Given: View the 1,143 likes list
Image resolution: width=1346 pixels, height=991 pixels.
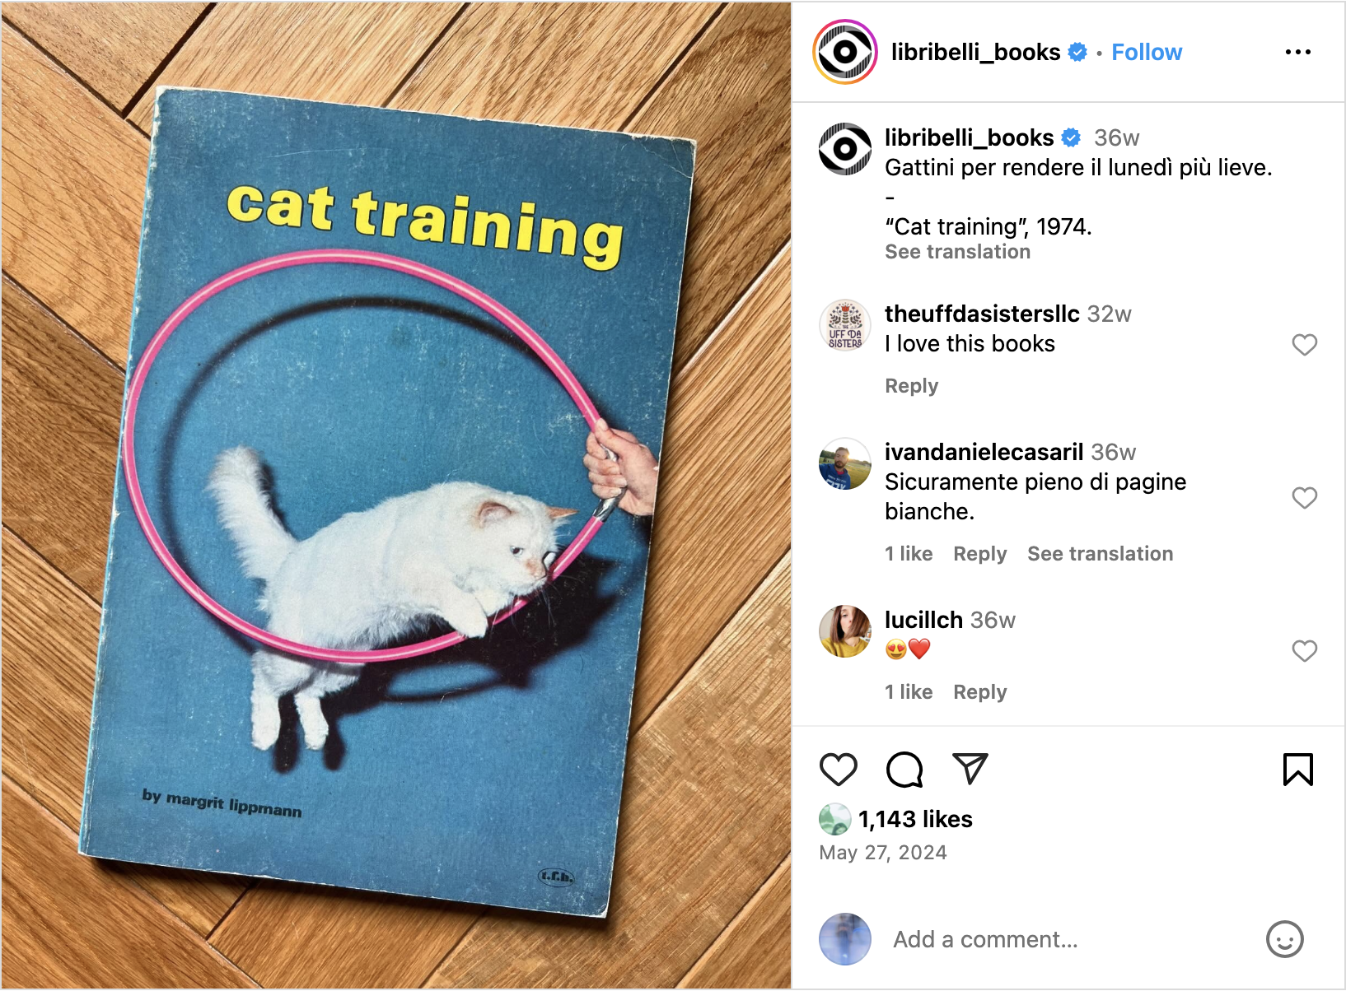Looking at the screenshot, I should [915, 819].
